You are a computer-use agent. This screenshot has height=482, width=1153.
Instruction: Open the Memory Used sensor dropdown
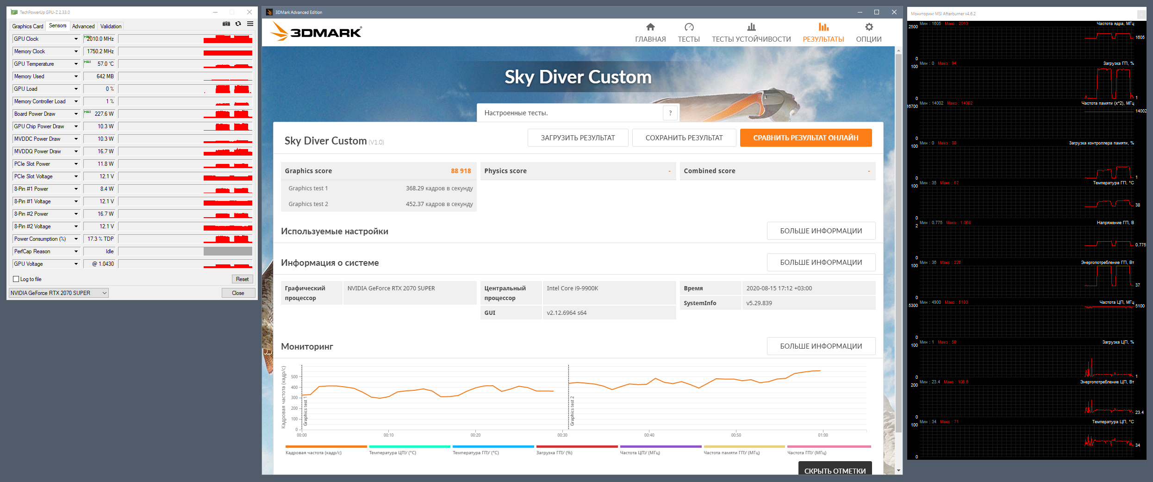point(76,76)
